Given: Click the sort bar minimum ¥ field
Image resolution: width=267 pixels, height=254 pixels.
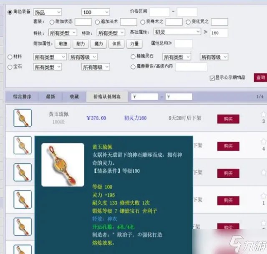Looking at the screenshot, I should point(145,97).
